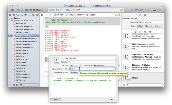
Task: Select SKTAppDelegate.h in the navigator
Action: [24, 27]
